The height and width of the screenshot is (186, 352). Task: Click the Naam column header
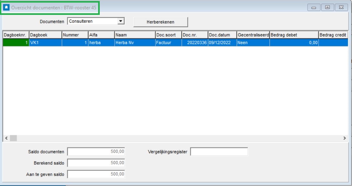[135, 35]
